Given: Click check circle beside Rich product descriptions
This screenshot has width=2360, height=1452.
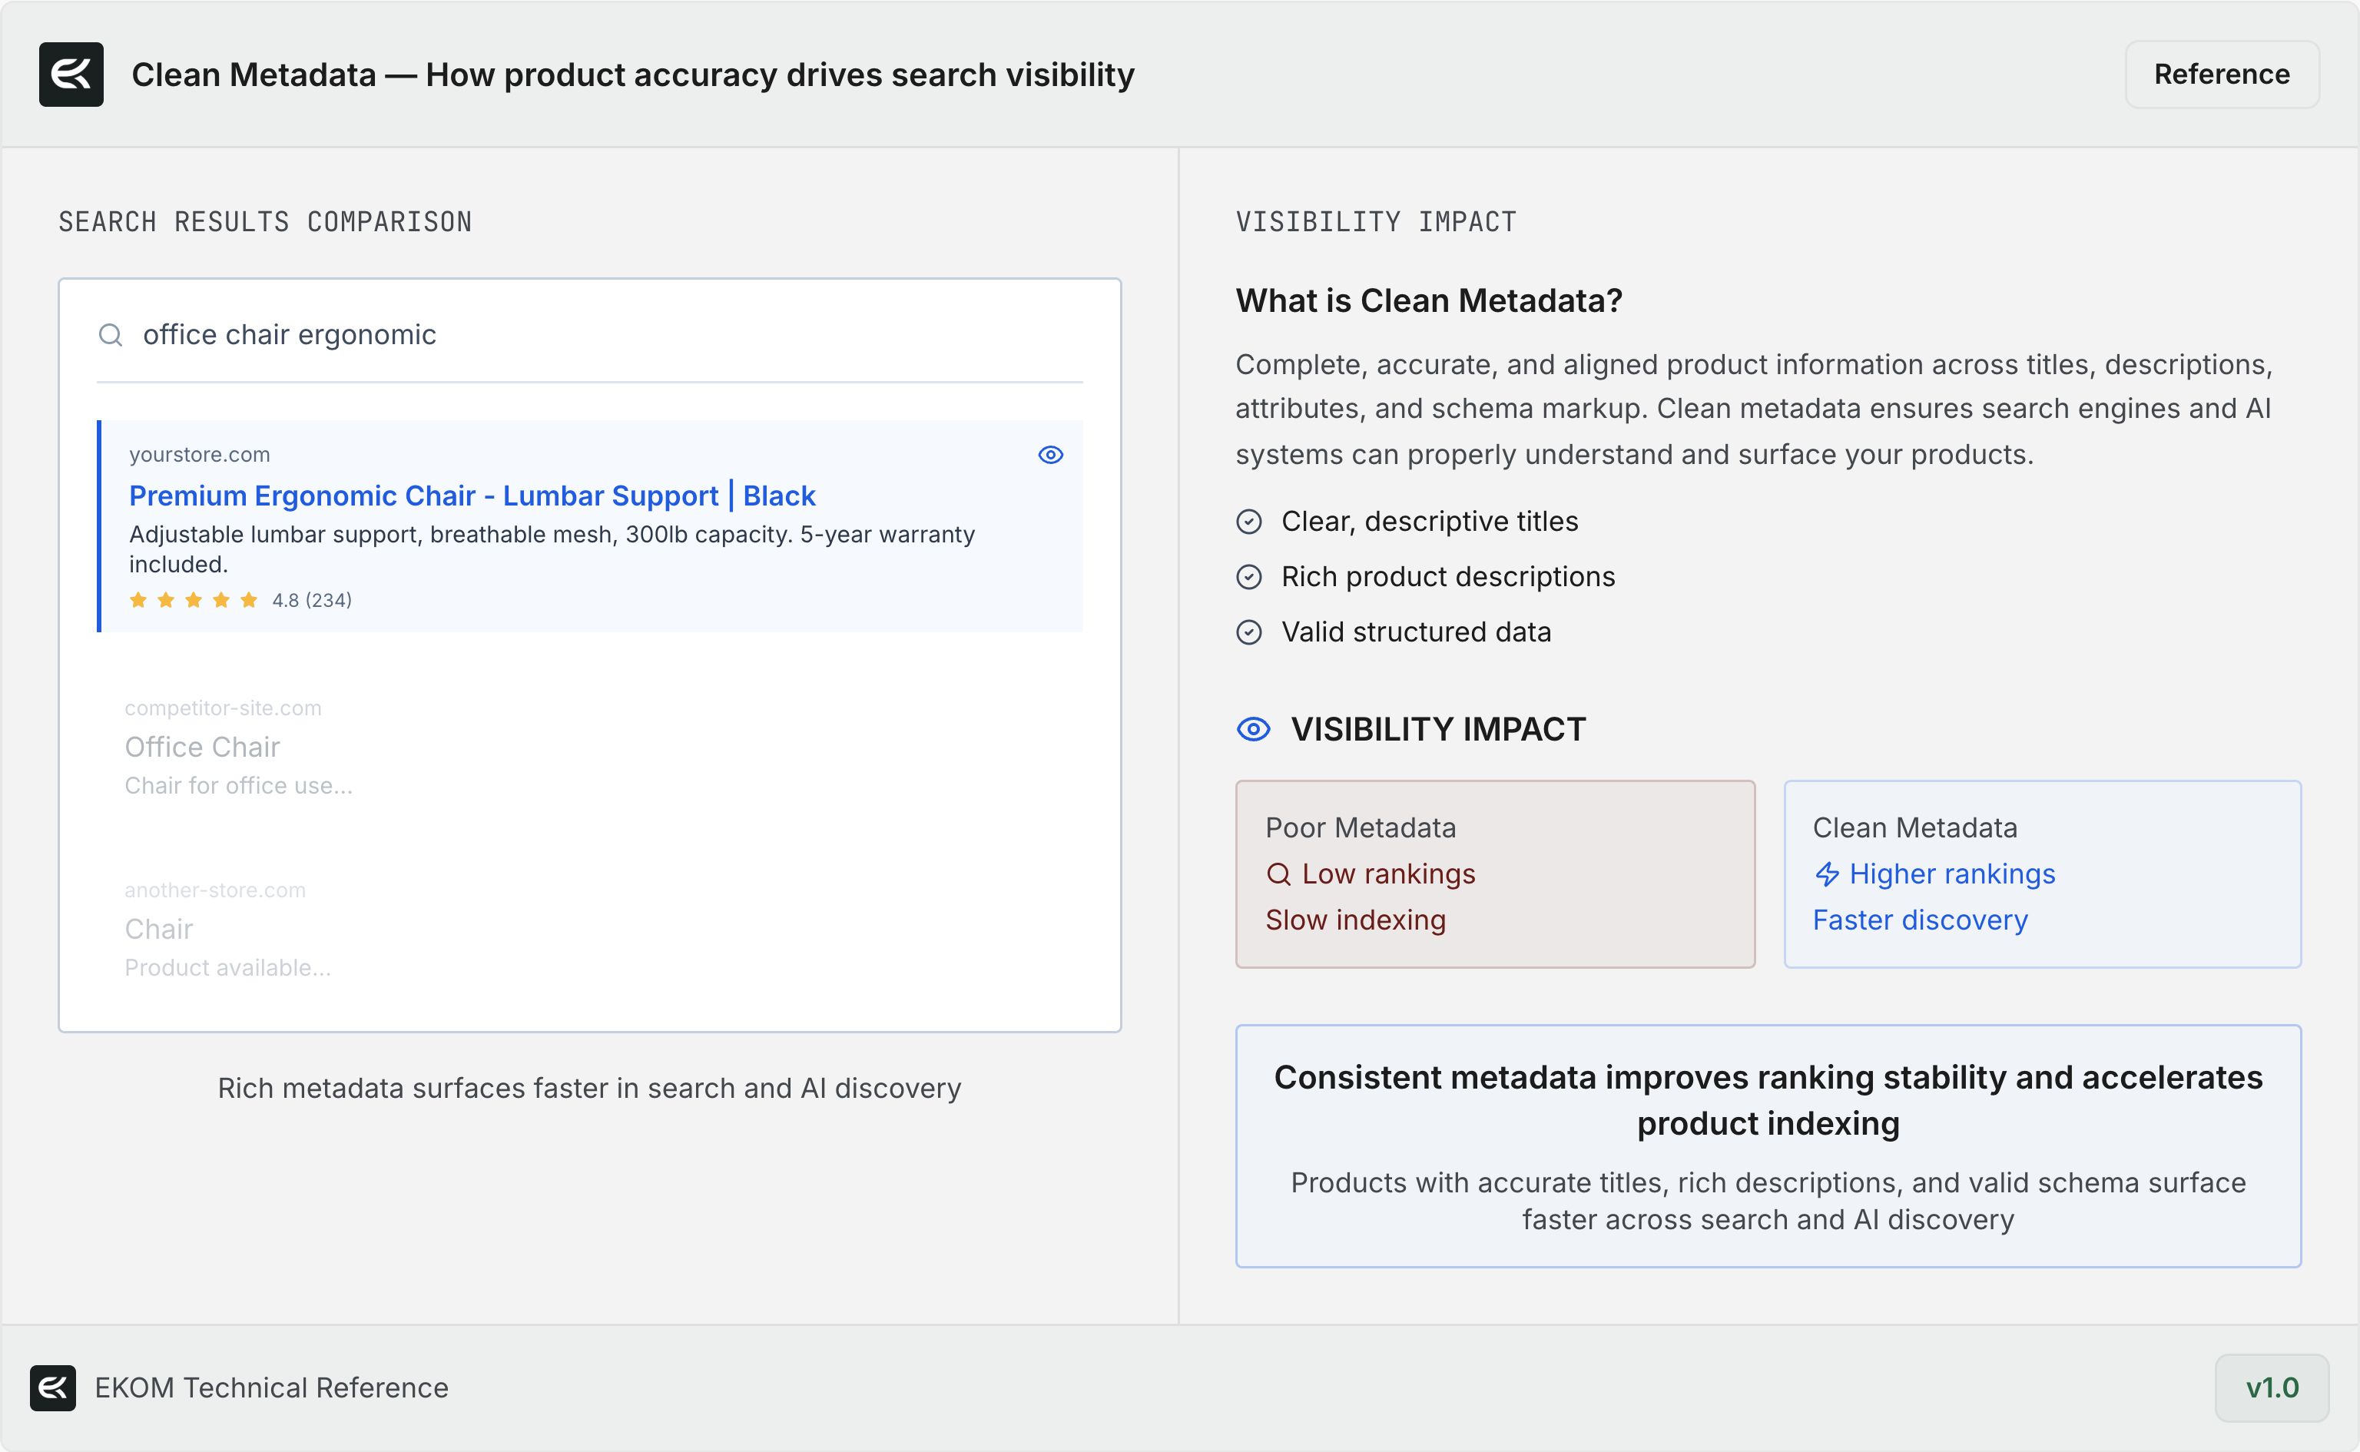Looking at the screenshot, I should coord(1248,577).
